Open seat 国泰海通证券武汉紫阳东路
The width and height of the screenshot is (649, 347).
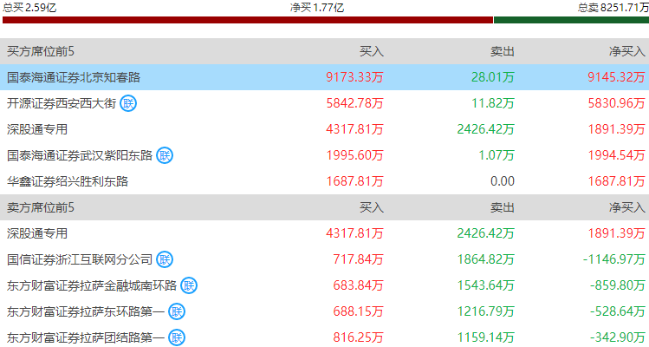[x=80, y=155]
